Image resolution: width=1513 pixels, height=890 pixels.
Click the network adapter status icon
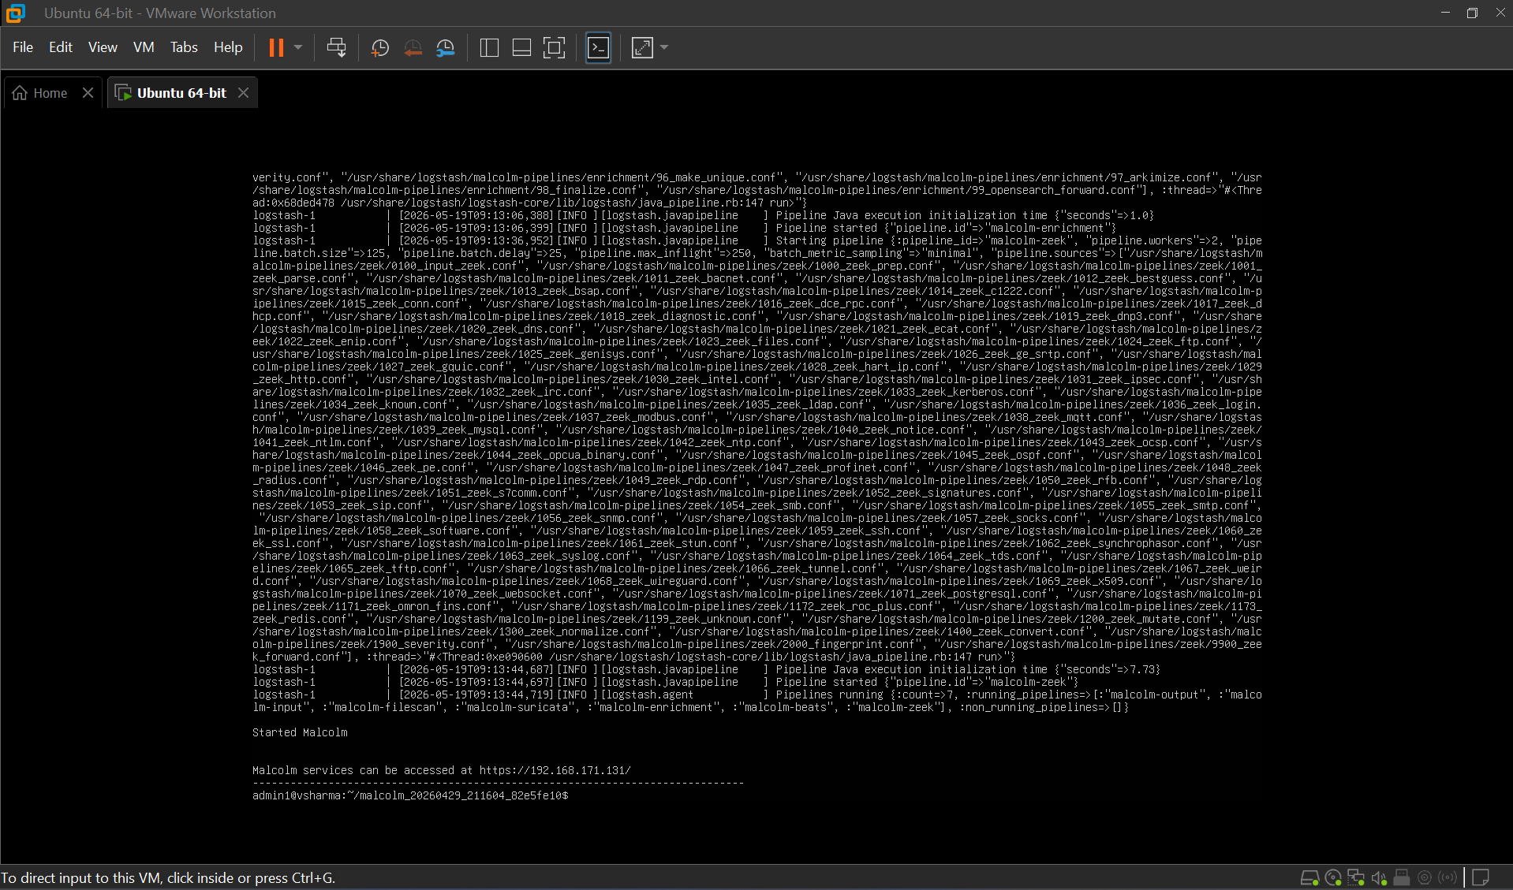point(1356,877)
